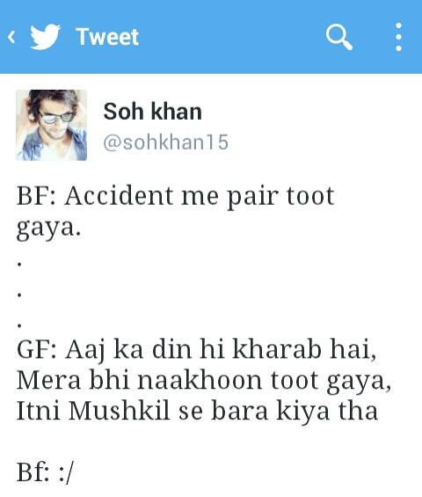Open the three-dot overflow menu
Screen dimensions: 422x497
399,37
